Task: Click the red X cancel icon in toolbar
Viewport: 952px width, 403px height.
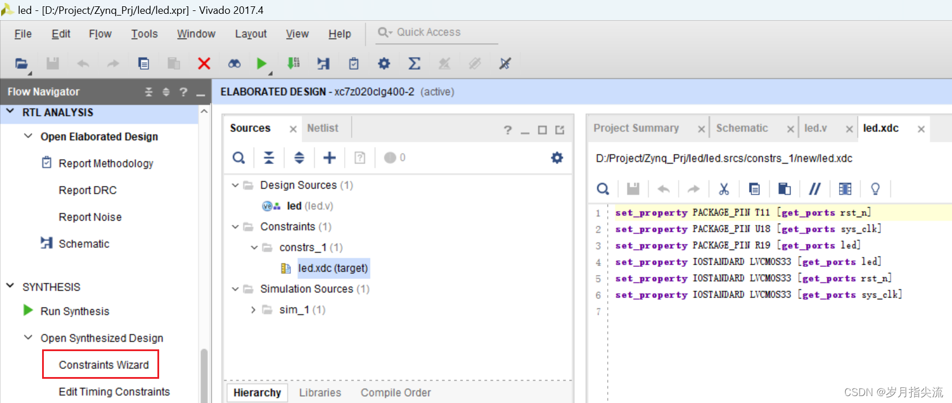Action: pos(204,63)
